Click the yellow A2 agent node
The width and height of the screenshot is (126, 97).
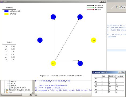53,63
